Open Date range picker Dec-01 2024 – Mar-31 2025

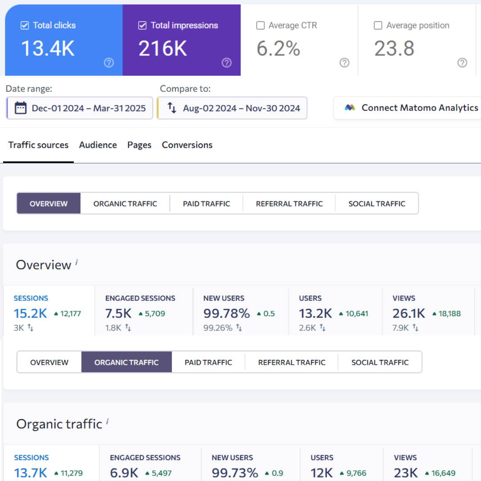(80, 108)
